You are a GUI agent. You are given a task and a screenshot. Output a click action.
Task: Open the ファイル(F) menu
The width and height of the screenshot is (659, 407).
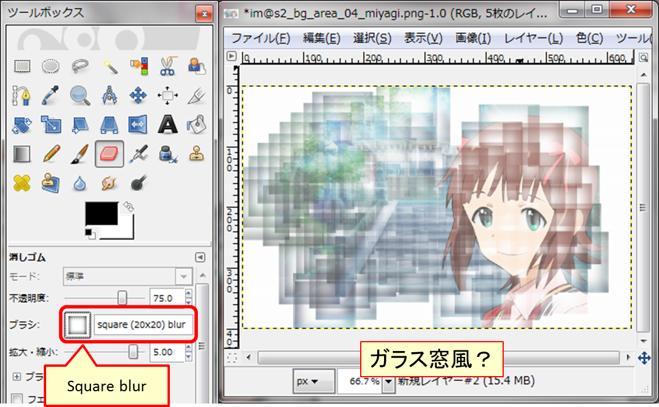click(x=260, y=38)
